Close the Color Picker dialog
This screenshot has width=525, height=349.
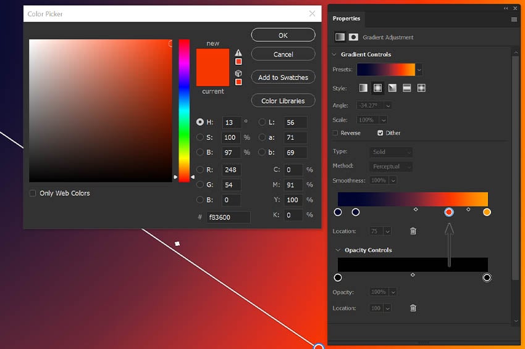point(312,14)
